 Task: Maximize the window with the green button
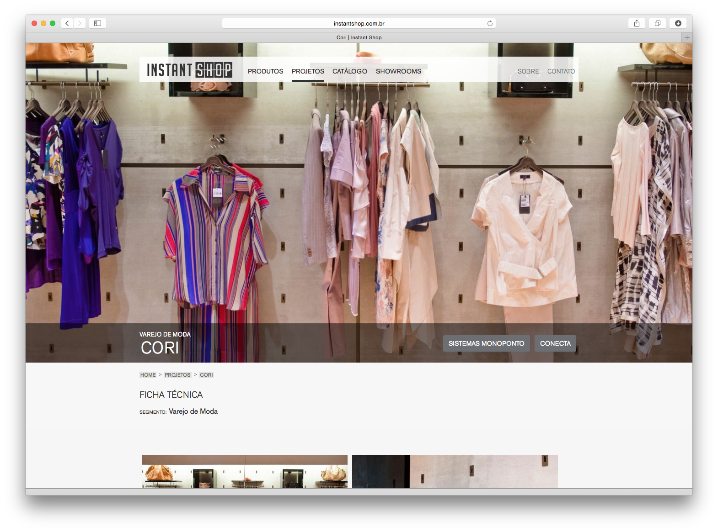coord(53,23)
